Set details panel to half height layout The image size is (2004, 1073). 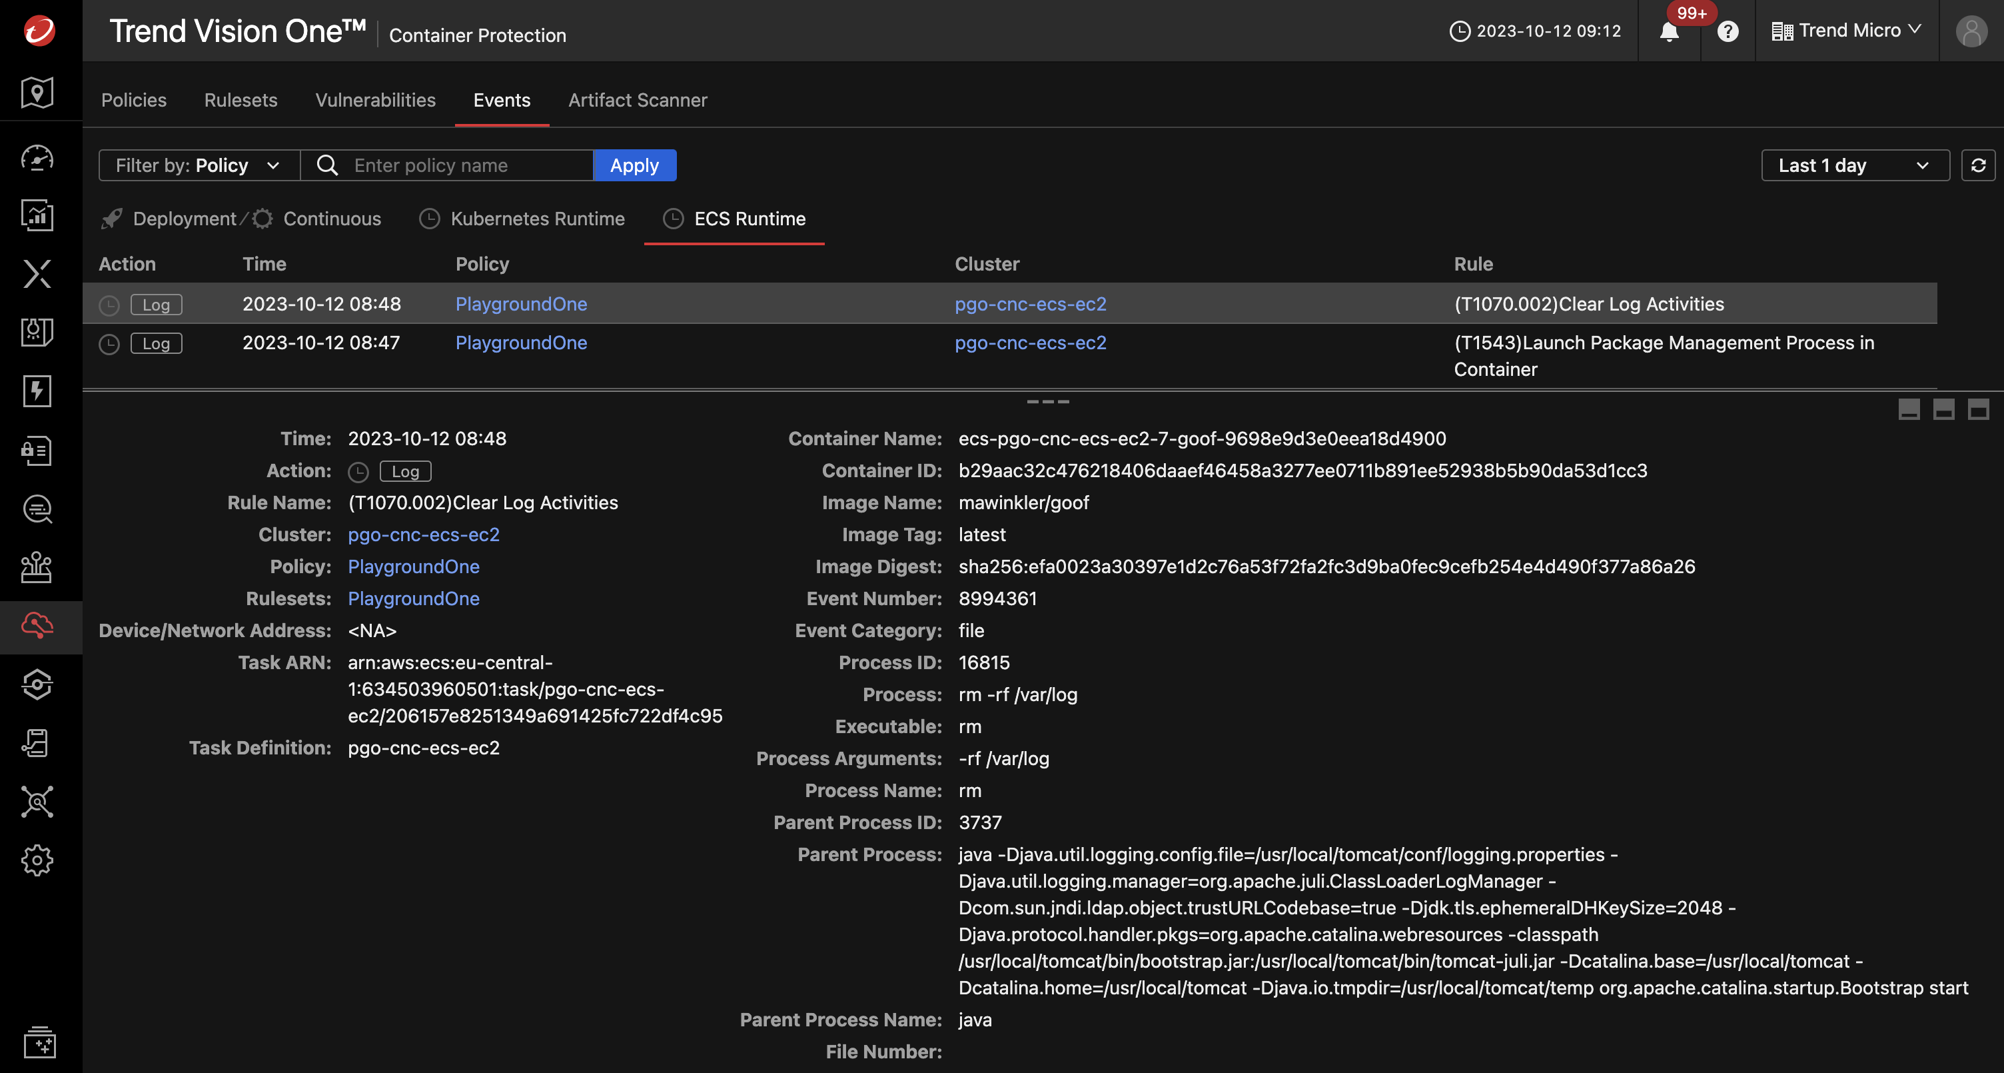tap(1943, 409)
